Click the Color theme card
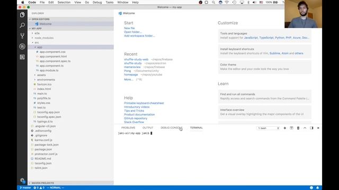The width and height of the screenshot is (339, 190). tap(265, 67)
